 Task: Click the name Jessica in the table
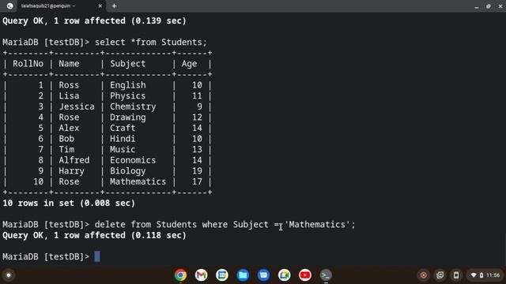click(x=77, y=106)
